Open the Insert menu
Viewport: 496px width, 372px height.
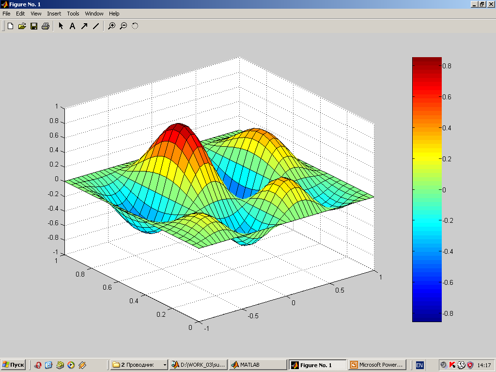[54, 14]
